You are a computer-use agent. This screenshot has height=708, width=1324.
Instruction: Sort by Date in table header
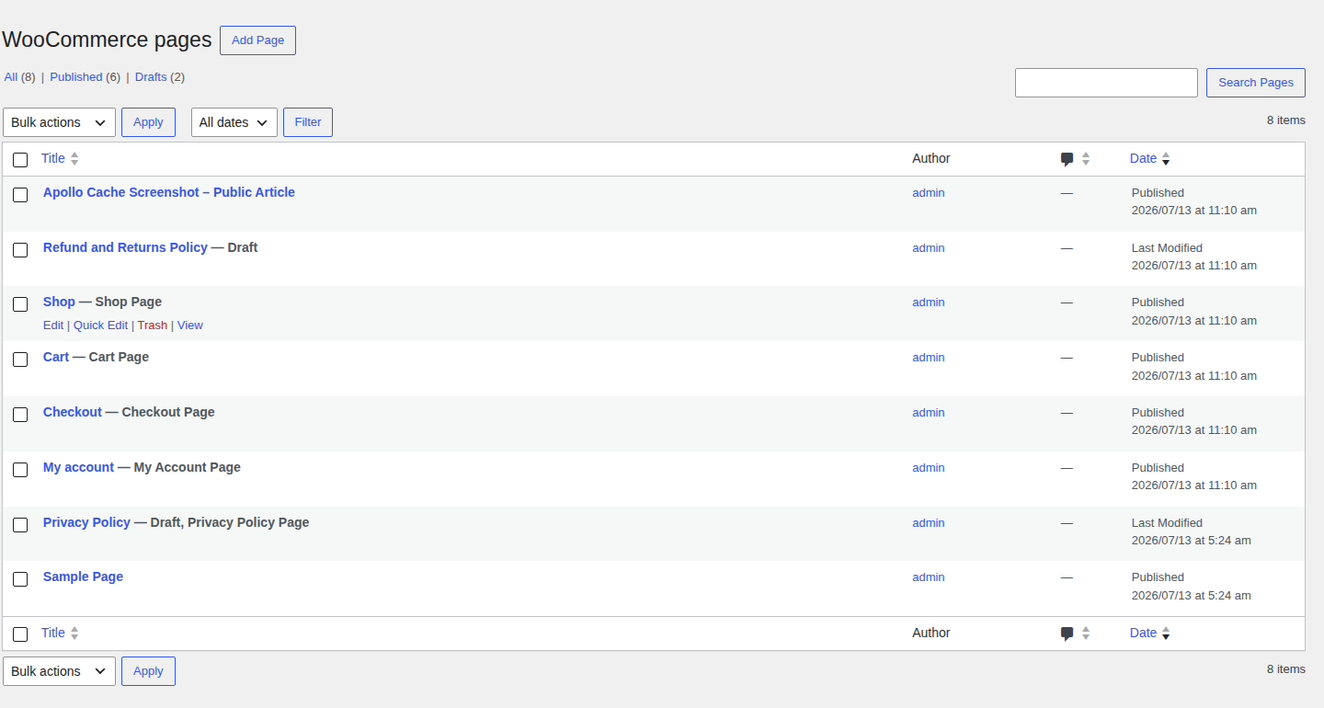tap(1143, 158)
